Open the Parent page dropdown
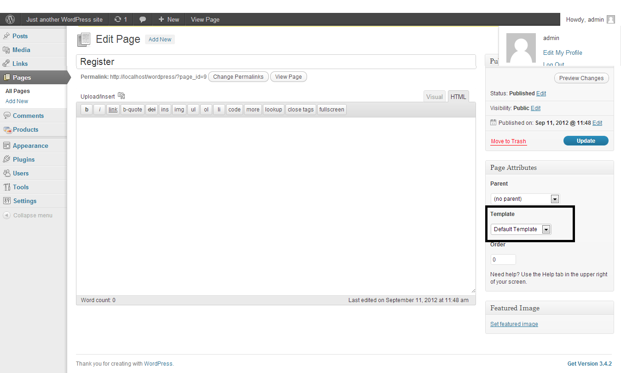 click(525, 199)
